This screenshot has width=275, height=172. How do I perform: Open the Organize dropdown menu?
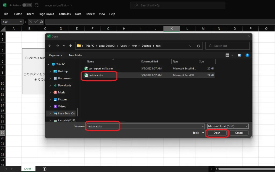click(56, 55)
